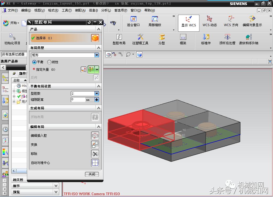Select the 平衡 radio button

click(34, 62)
